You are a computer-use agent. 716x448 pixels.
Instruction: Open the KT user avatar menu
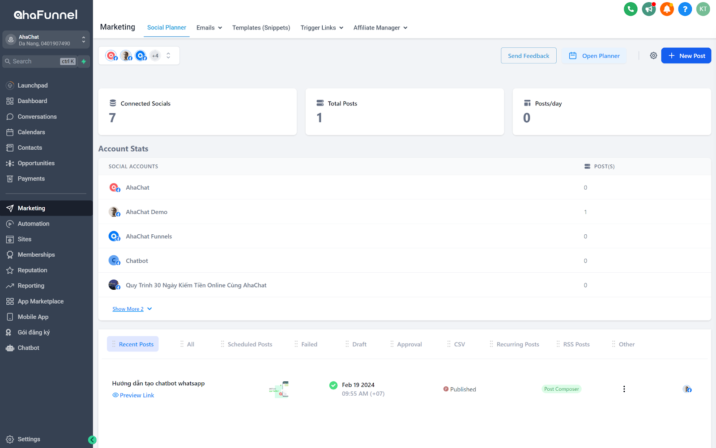pyautogui.click(x=703, y=9)
